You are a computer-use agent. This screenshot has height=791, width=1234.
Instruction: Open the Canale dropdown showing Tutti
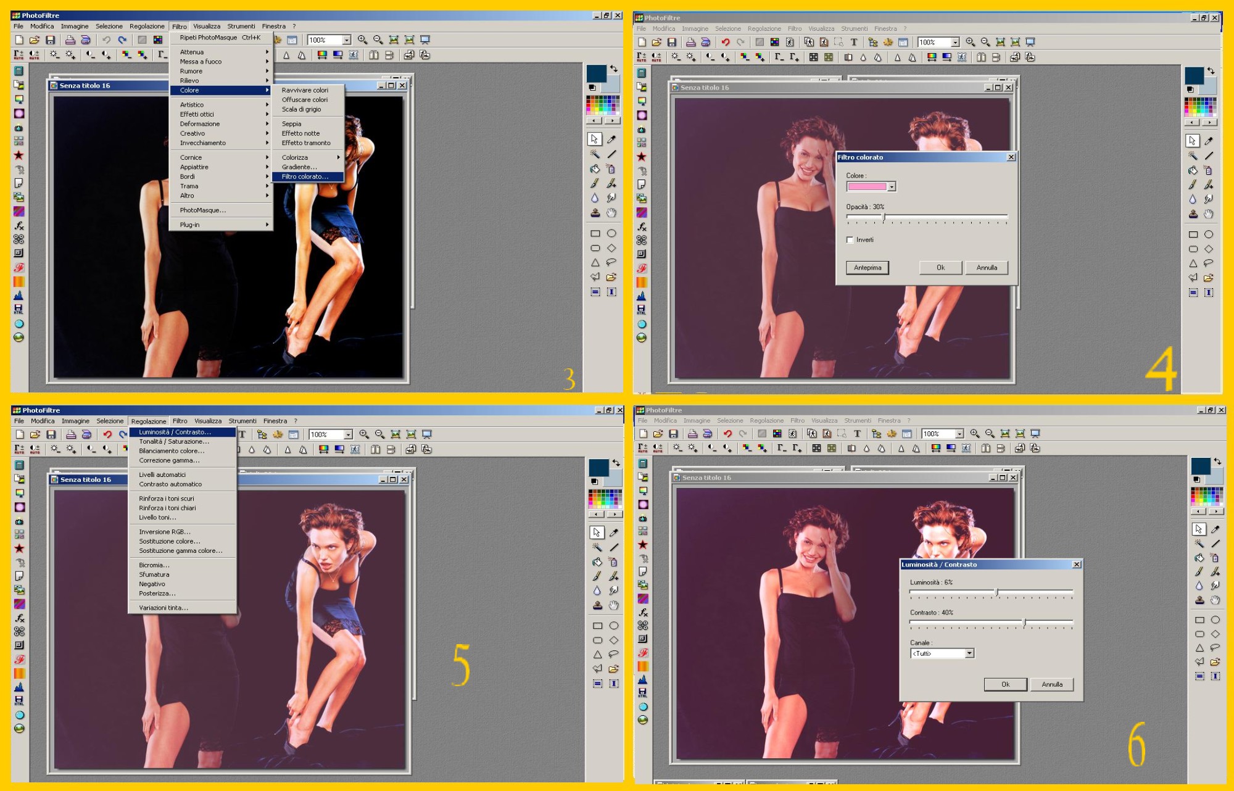pos(969,653)
